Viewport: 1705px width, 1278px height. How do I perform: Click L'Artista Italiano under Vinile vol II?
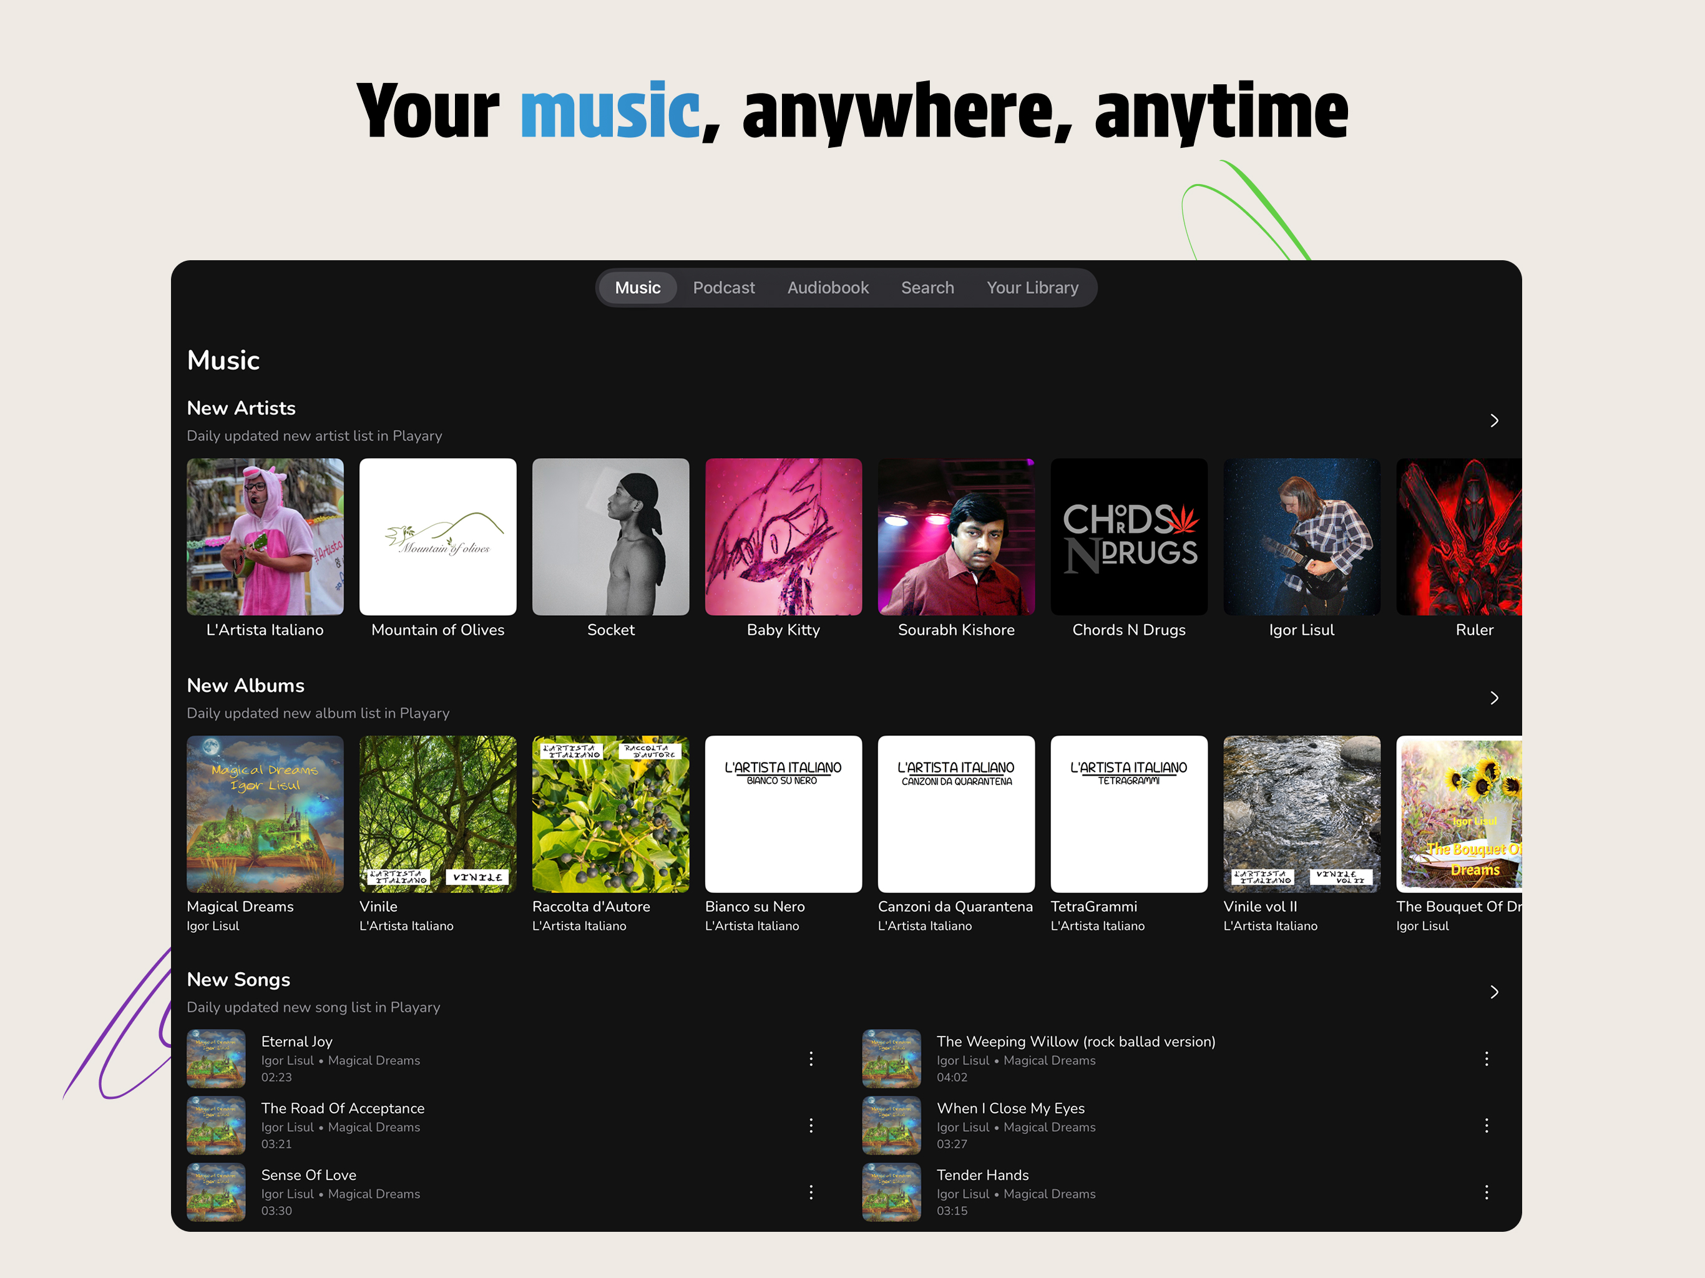[x=1270, y=926]
